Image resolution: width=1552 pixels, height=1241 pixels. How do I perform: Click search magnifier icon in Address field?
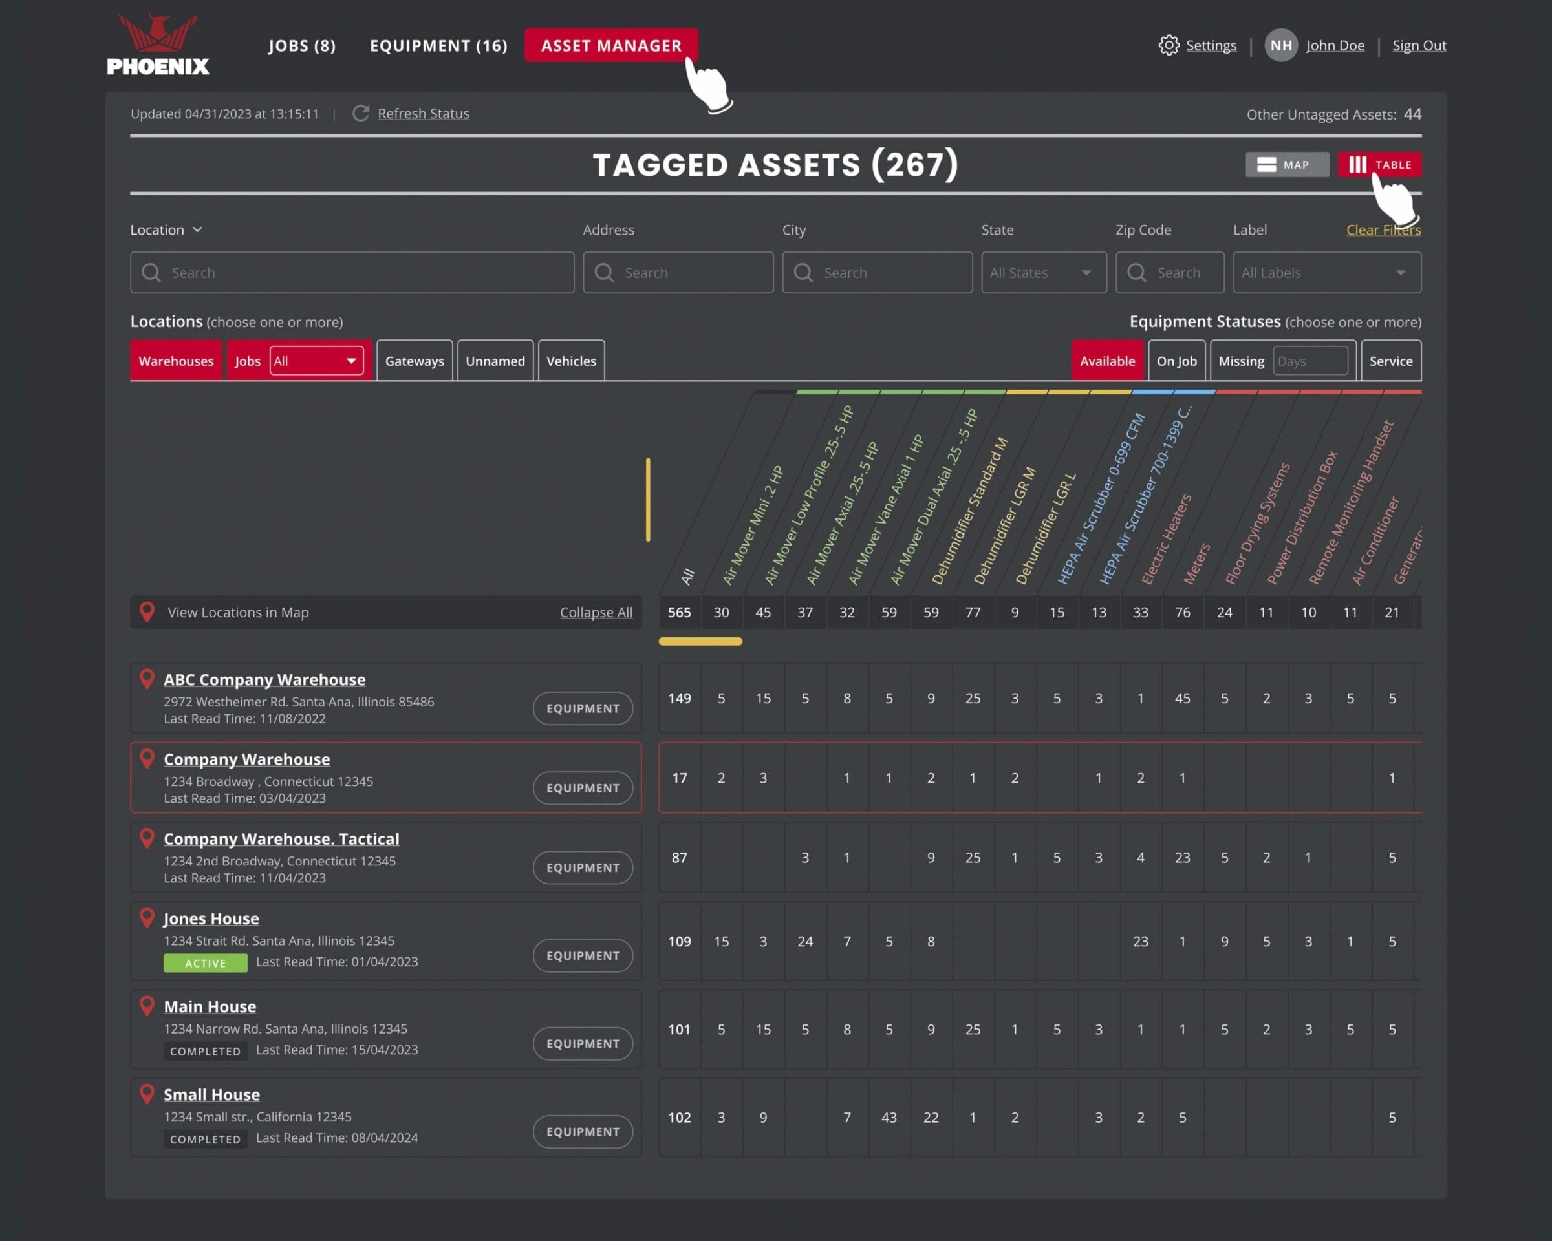pos(604,273)
